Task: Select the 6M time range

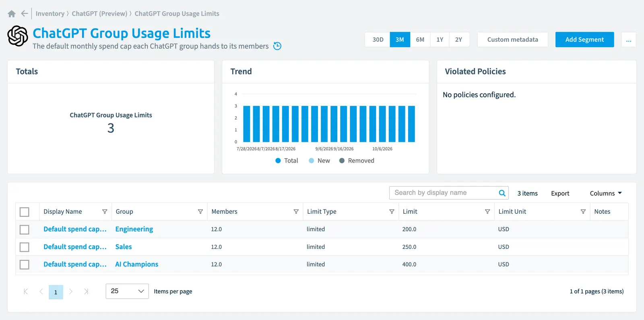Action: pos(420,39)
